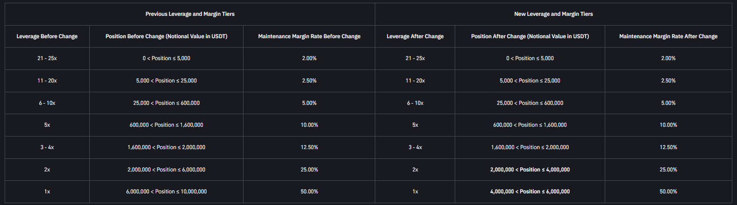The image size is (737, 205).
Task: Click the "Leverage After Change" column header
Action: (415, 36)
